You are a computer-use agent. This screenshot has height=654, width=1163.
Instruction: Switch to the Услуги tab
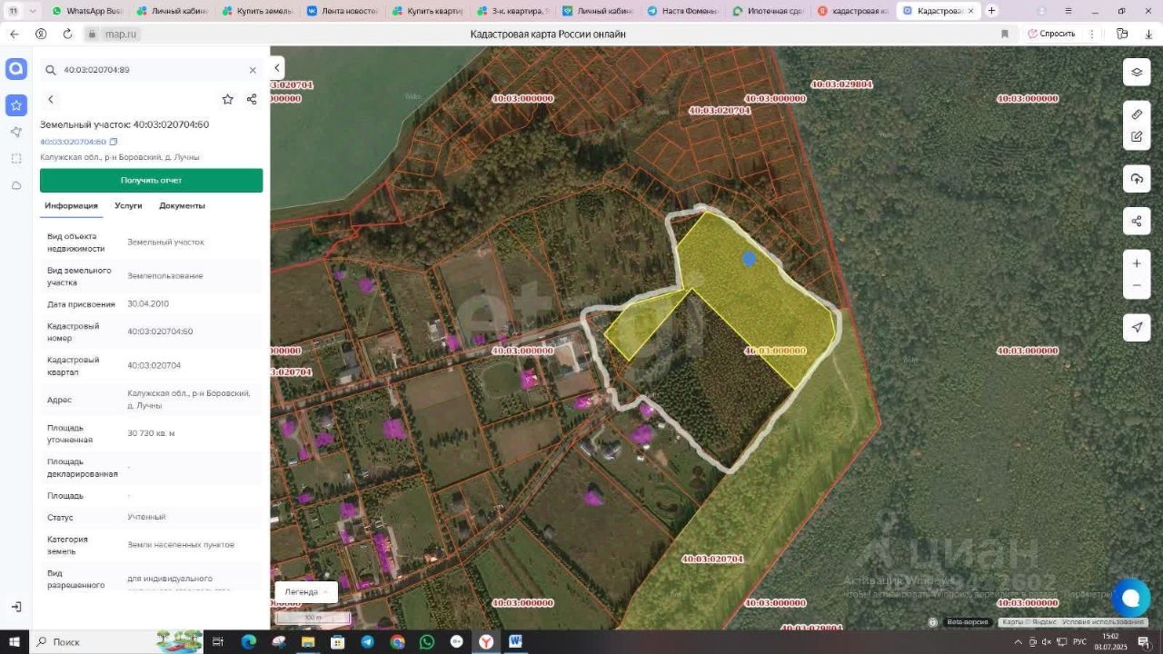tap(128, 205)
